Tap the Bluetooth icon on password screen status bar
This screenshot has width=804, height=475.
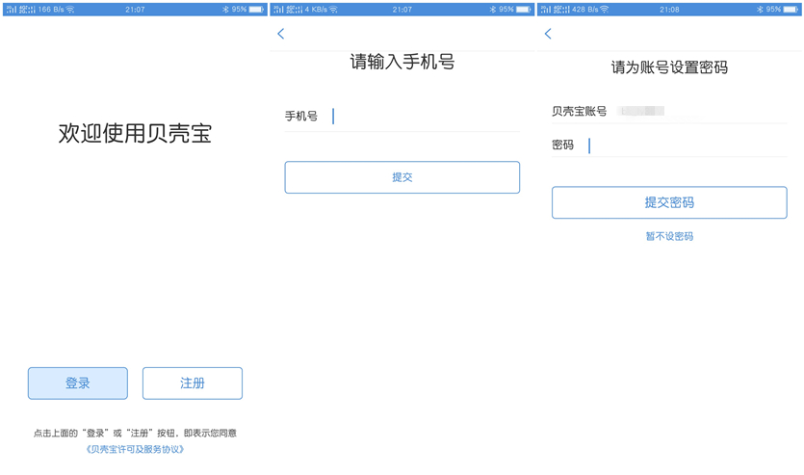point(760,10)
